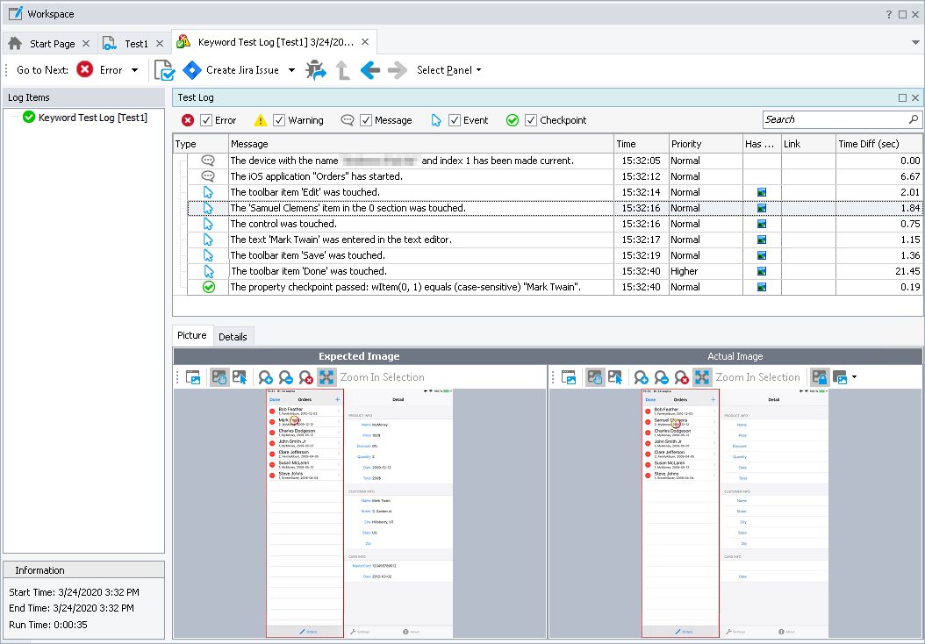The width and height of the screenshot is (925, 644).
Task: Click the red Error icon in toolbar
Action: tap(85, 70)
